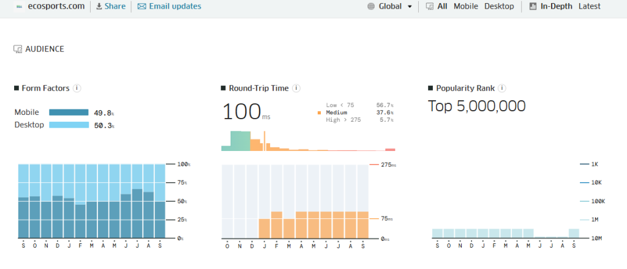Click the Email updates envelope icon

click(141, 7)
